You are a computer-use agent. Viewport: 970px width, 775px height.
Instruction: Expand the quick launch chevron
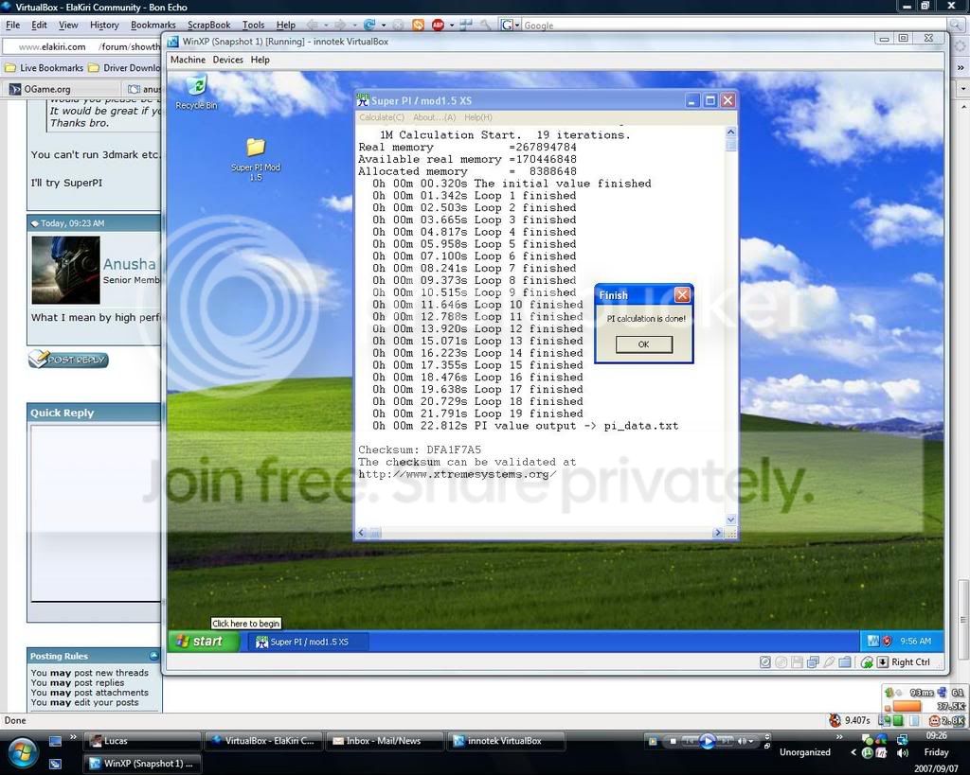tap(73, 737)
